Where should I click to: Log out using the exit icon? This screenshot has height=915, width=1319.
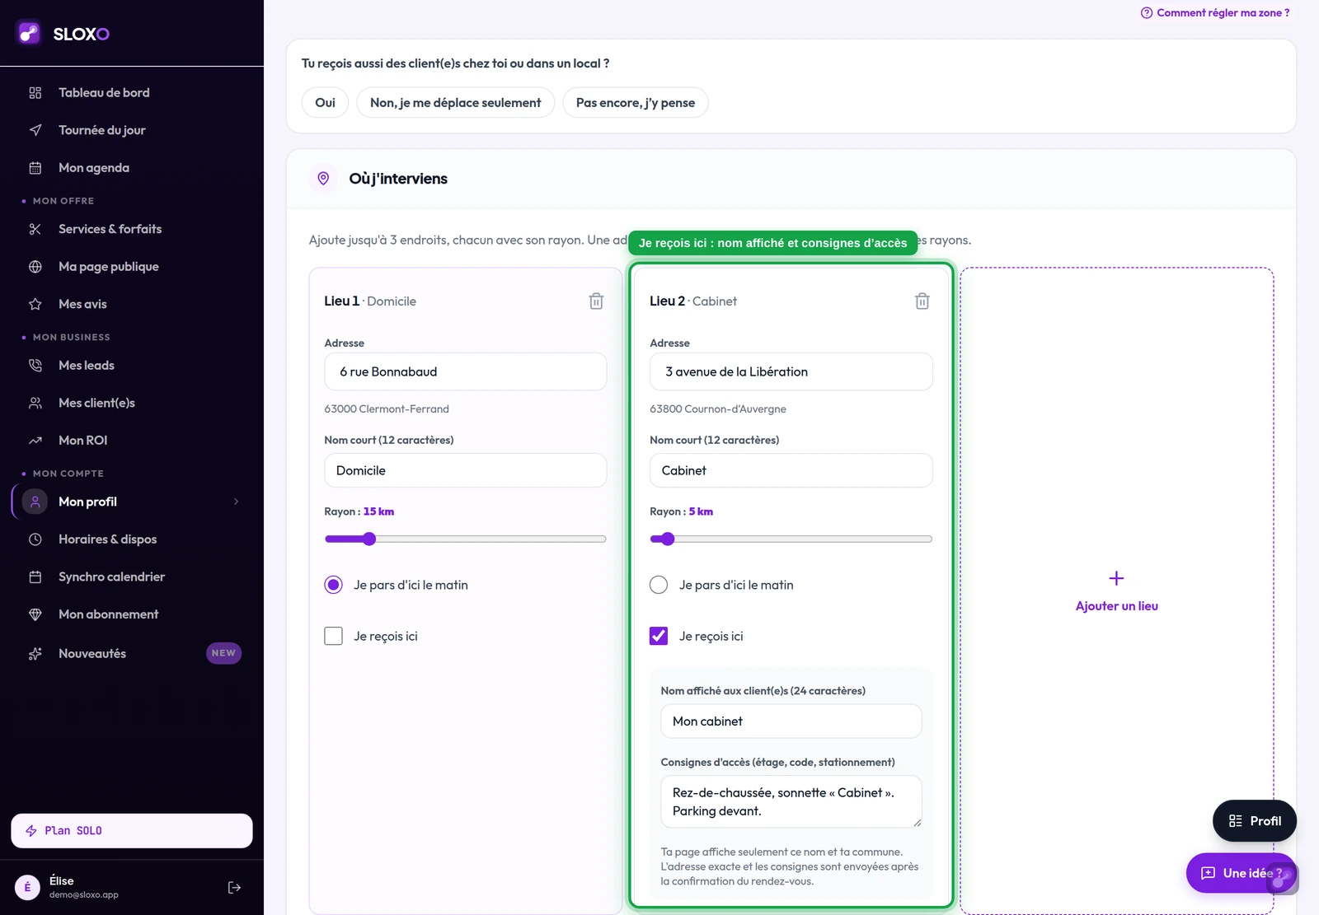click(234, 888)
